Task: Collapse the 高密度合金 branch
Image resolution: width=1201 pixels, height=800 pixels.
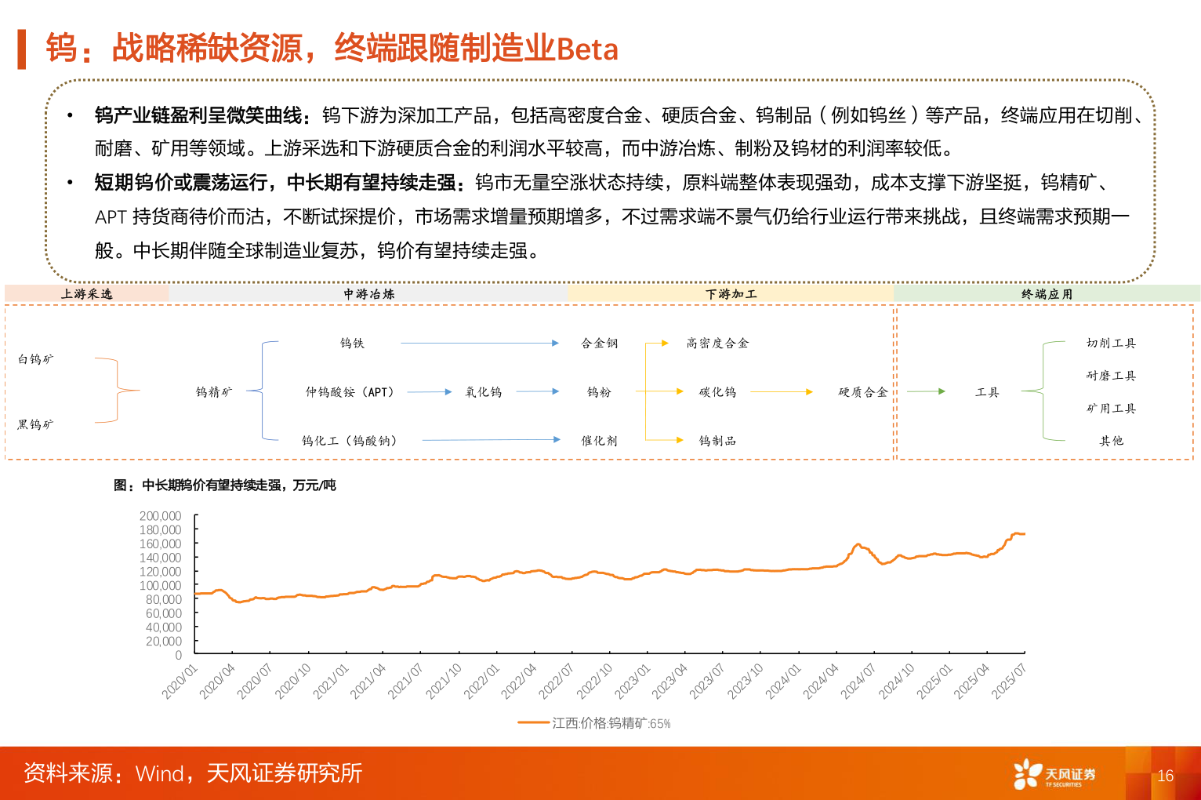Action: 717,343
